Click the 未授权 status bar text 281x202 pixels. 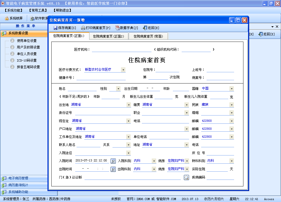(116, 199)
